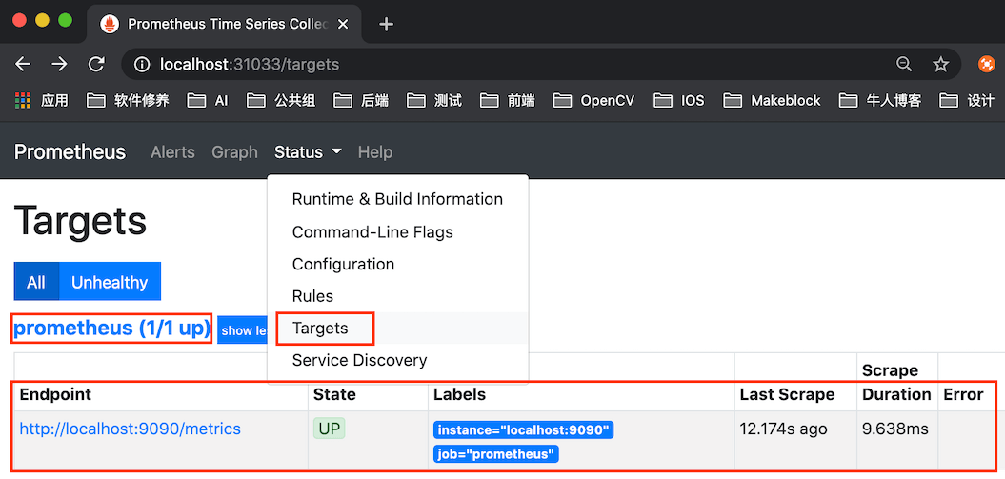1005x479 pixels.
Task: Click the 9.638ms scrape duration value
Action: (x=895, y=429)
